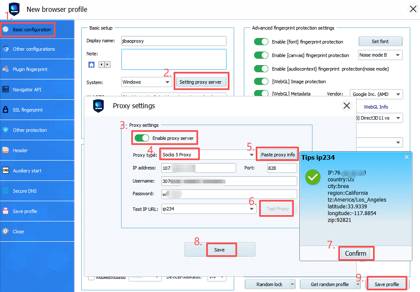Click the Save profile button
The width and height of the screenshot is (420, 292).
pos(387,284)
